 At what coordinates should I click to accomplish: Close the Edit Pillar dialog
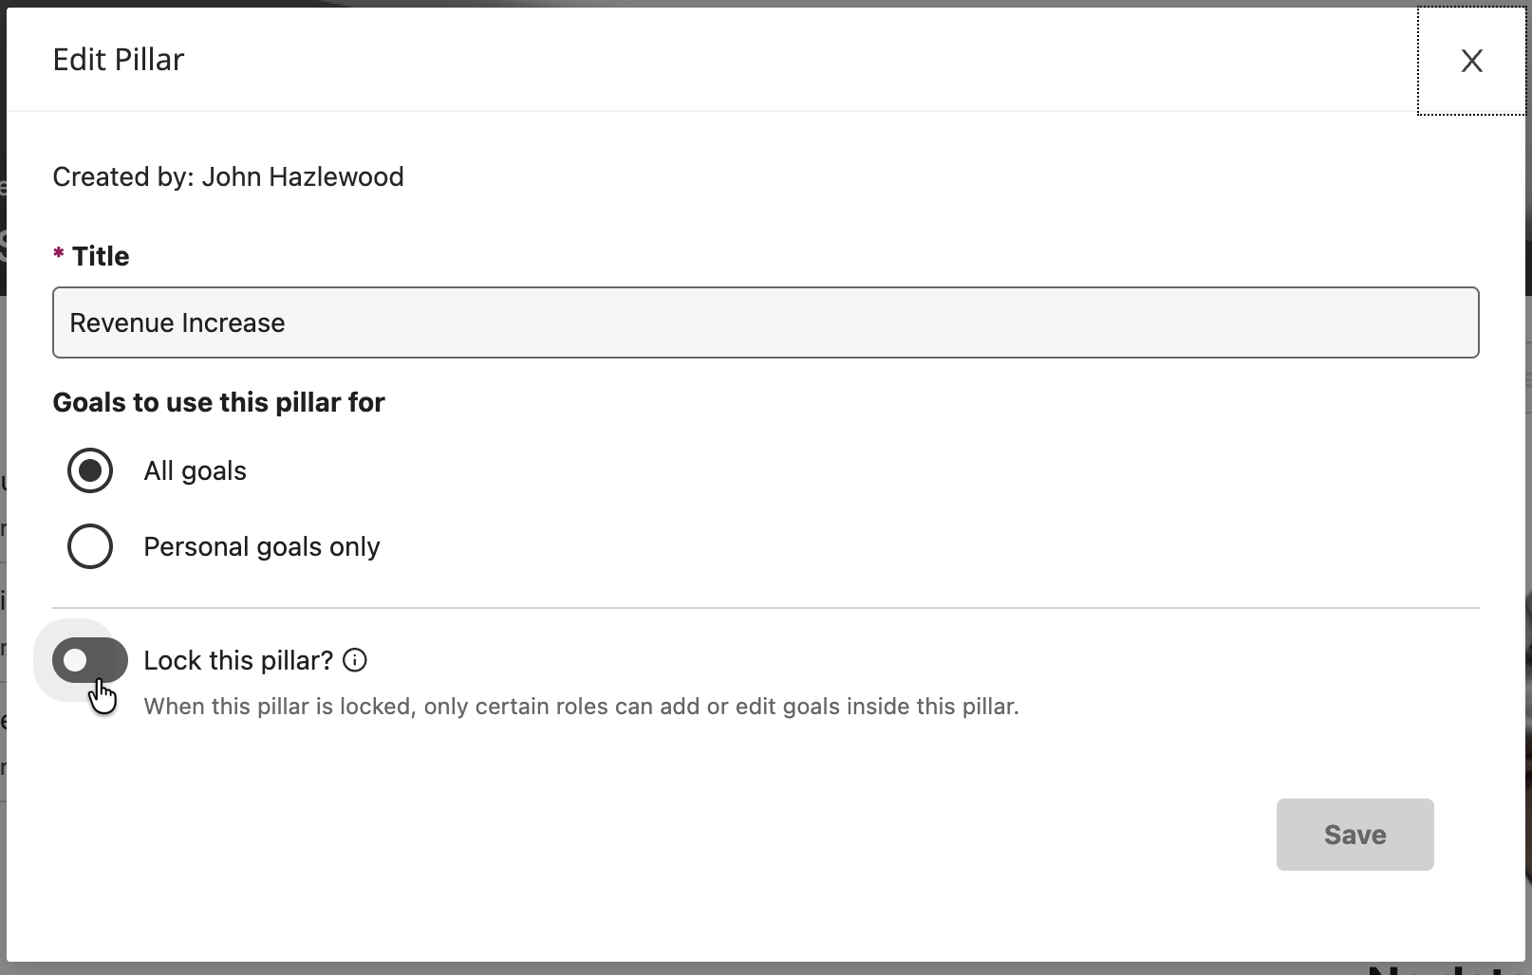(1471, 61)
